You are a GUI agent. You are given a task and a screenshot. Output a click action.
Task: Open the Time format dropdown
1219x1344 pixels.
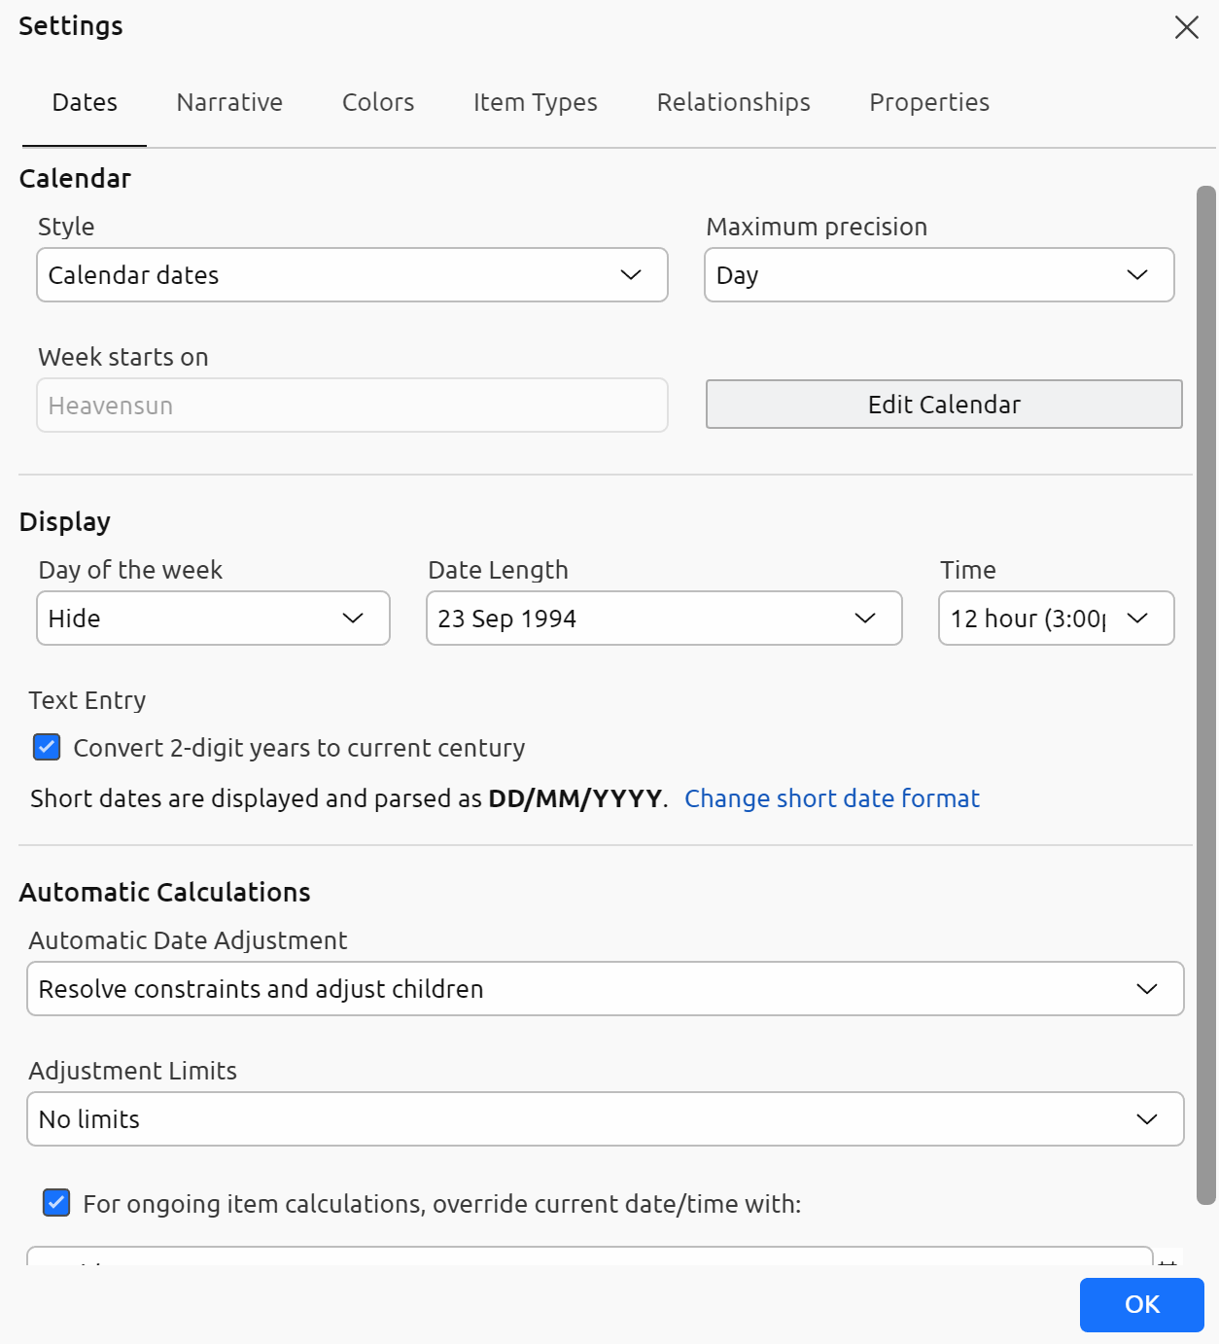click(1056, 619)
